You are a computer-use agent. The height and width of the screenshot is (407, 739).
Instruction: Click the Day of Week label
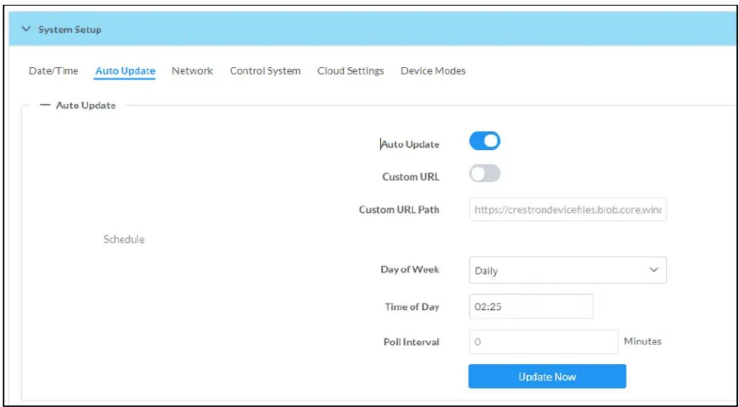point(410,270)
